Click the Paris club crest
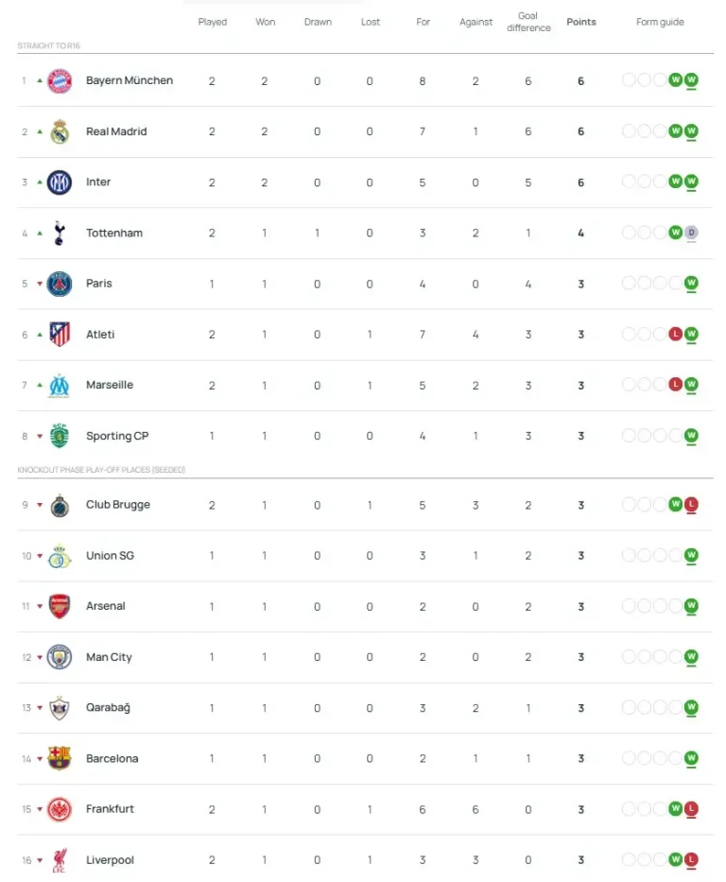The width and height of the screenshot is (726, 882). click(60, 284)
